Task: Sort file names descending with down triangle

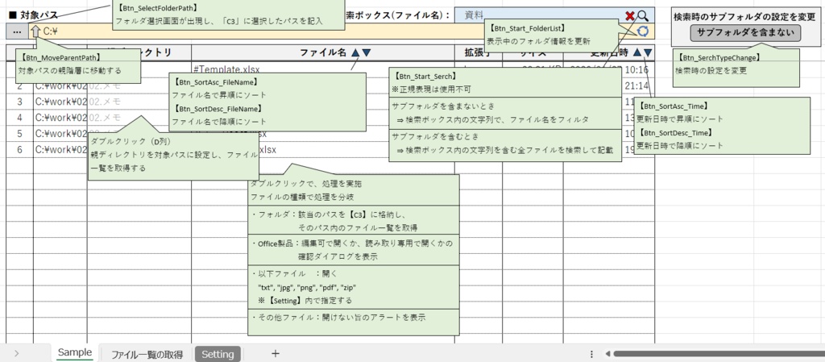Action: 367,52
